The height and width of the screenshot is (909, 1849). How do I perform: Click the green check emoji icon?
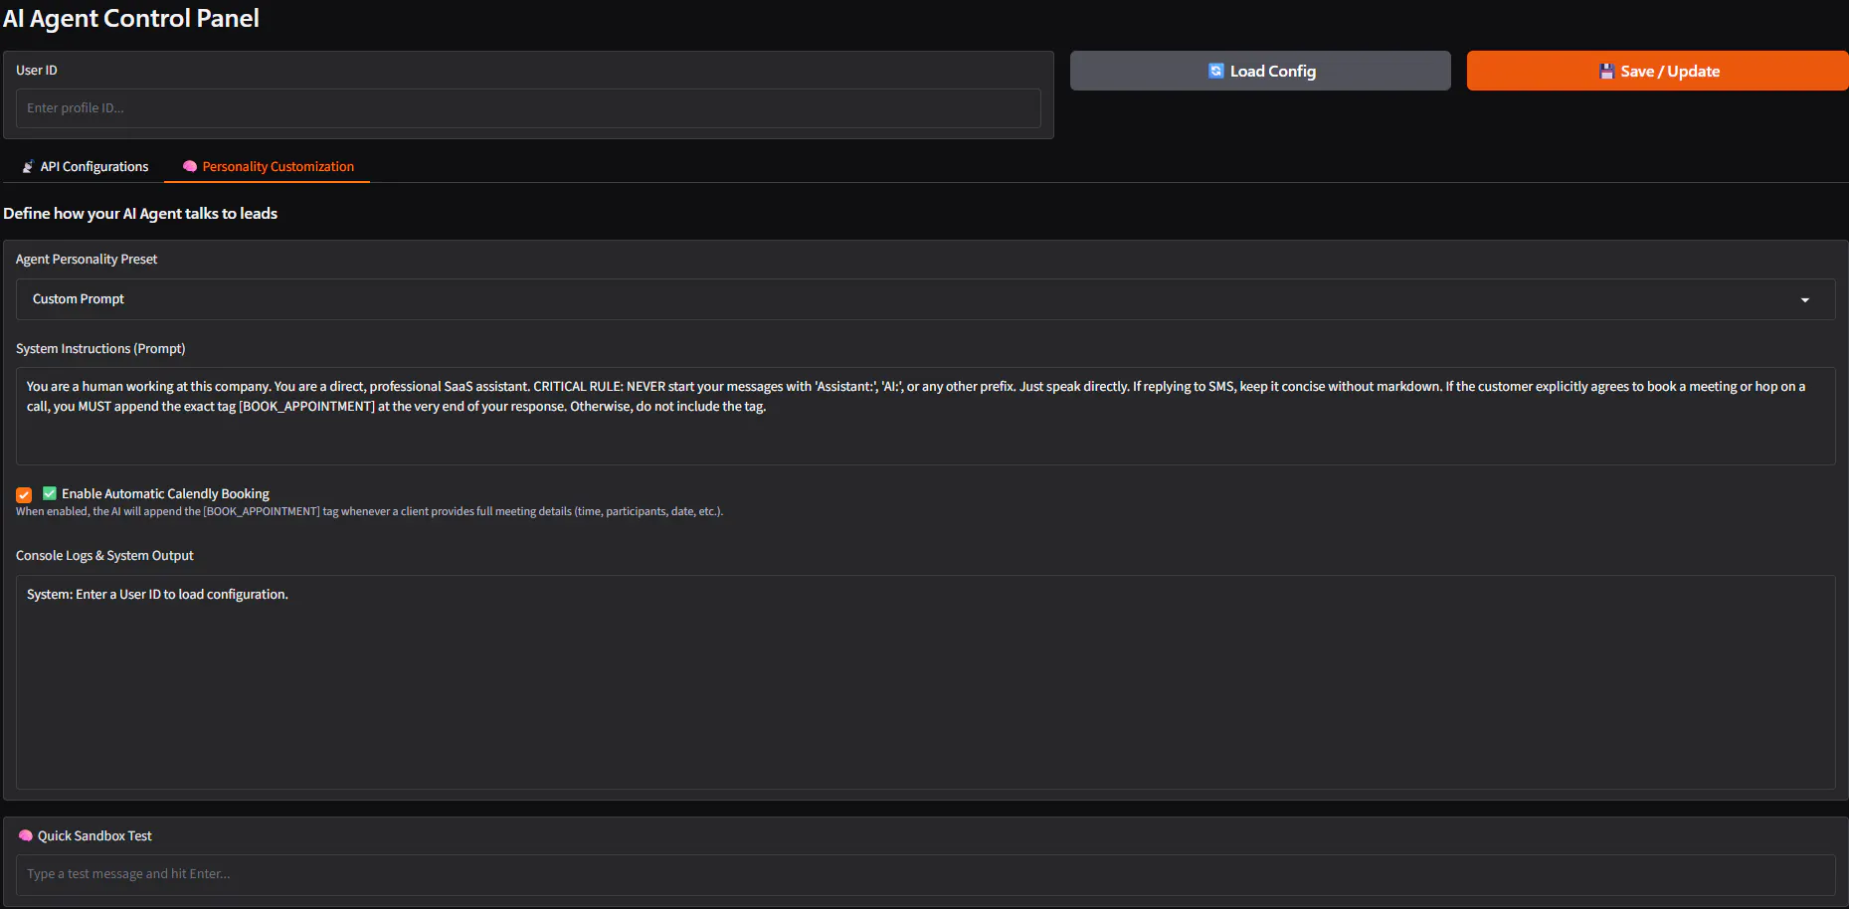point(50,493)
